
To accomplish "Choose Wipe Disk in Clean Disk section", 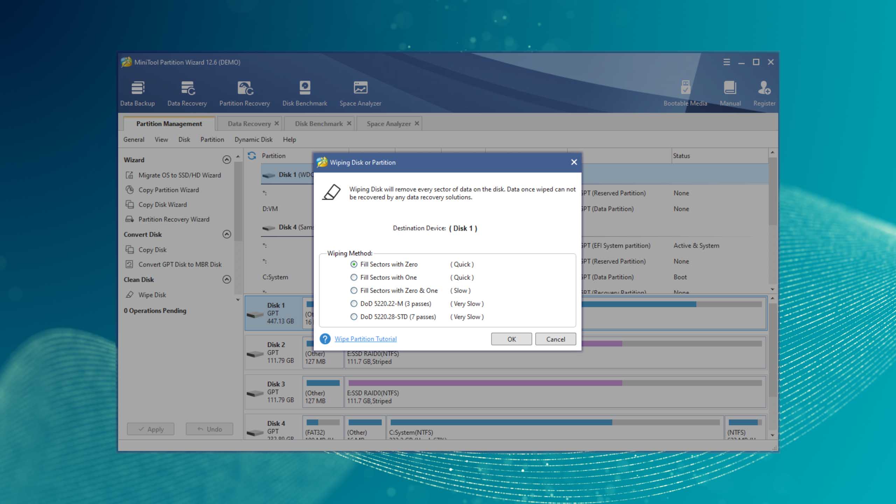I will [x=146, y=295].
